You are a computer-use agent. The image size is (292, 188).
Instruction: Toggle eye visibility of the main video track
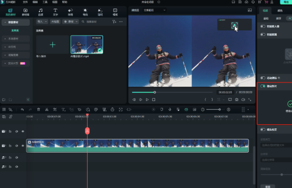coord(23,145)
